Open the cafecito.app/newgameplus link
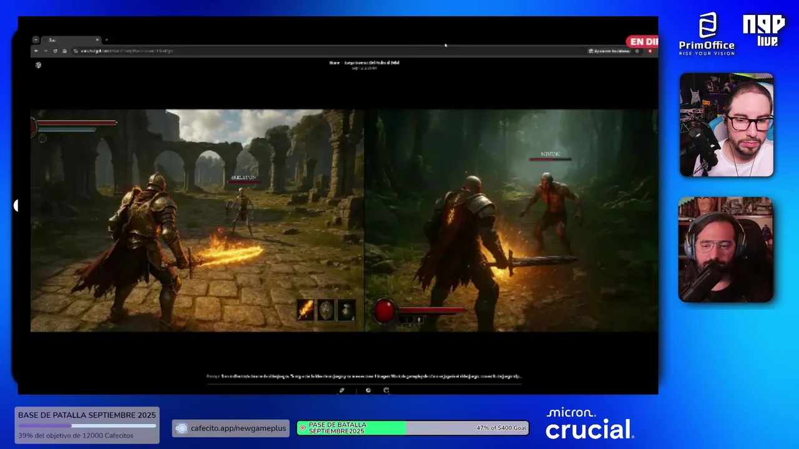 (x=231, y=428)
